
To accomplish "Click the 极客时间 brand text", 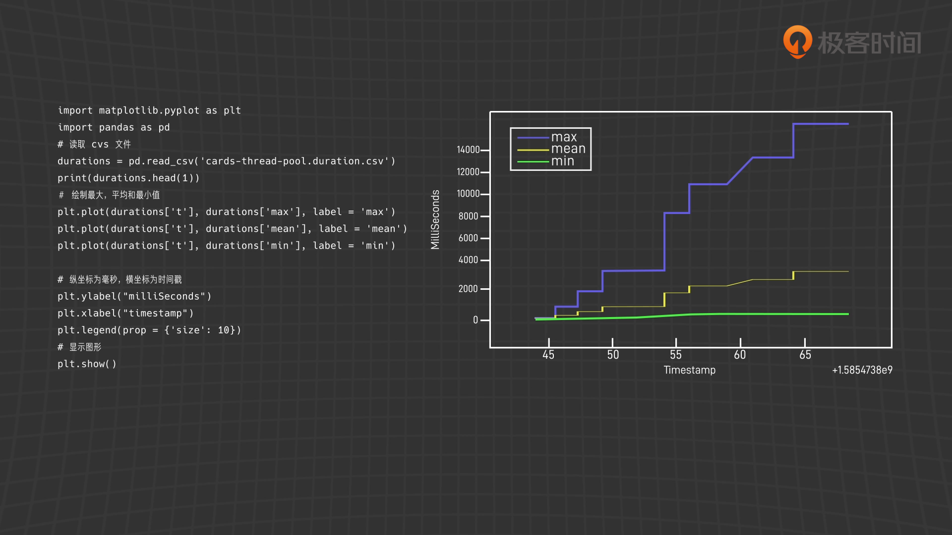I will [869, 43].
